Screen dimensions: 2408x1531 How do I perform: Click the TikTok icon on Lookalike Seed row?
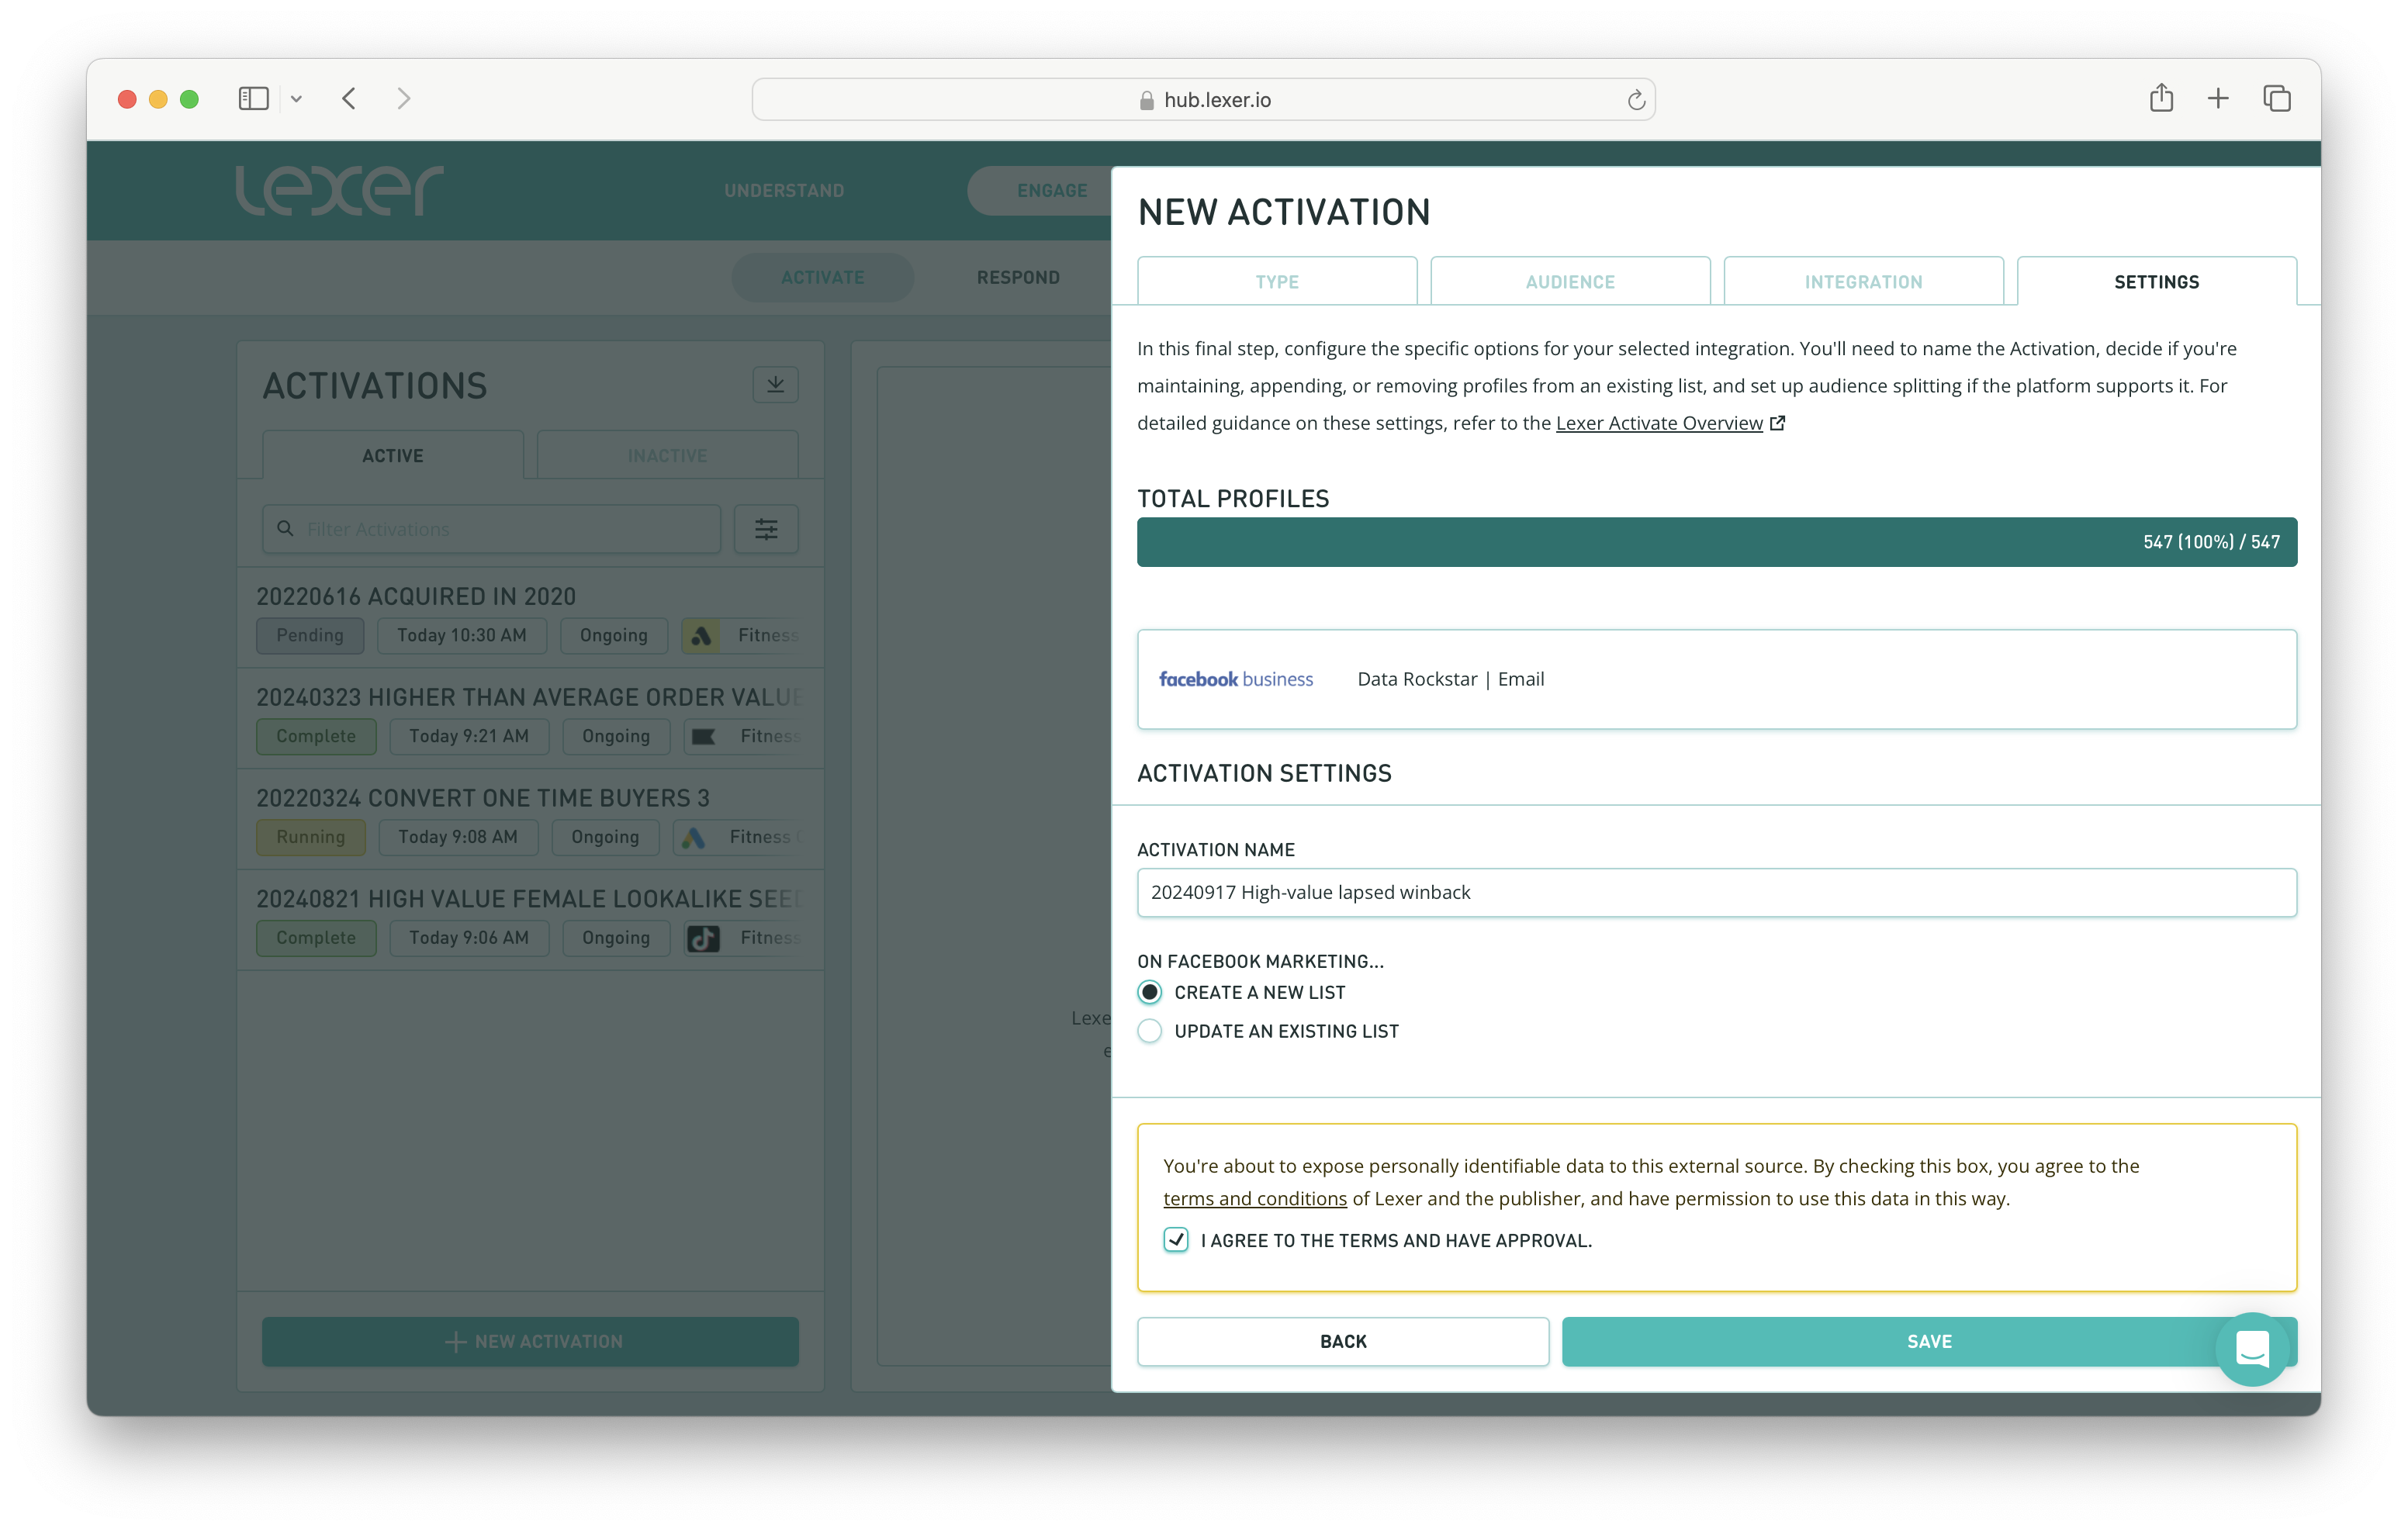click(x=704, y=938)
